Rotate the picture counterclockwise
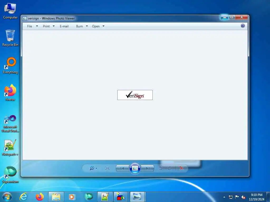Screen dimensions: 270x202 click(x=161, y=168)
